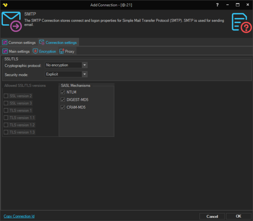
Task: Toggle the CRAM-MD5 checkbox
Action: tap(63, 107)
